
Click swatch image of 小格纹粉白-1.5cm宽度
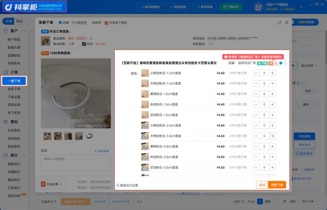pos(145,73)
